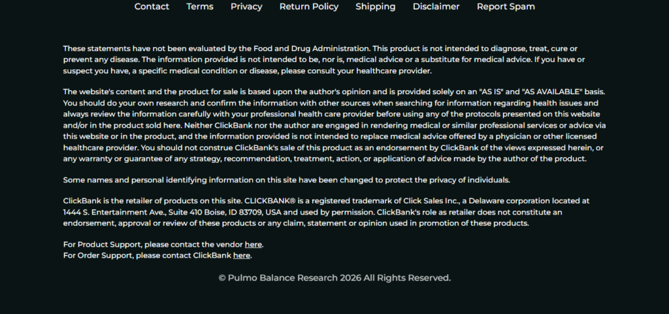Click the Report Spam link
This screenshot has height=314, width=669.
click(506, 7)
